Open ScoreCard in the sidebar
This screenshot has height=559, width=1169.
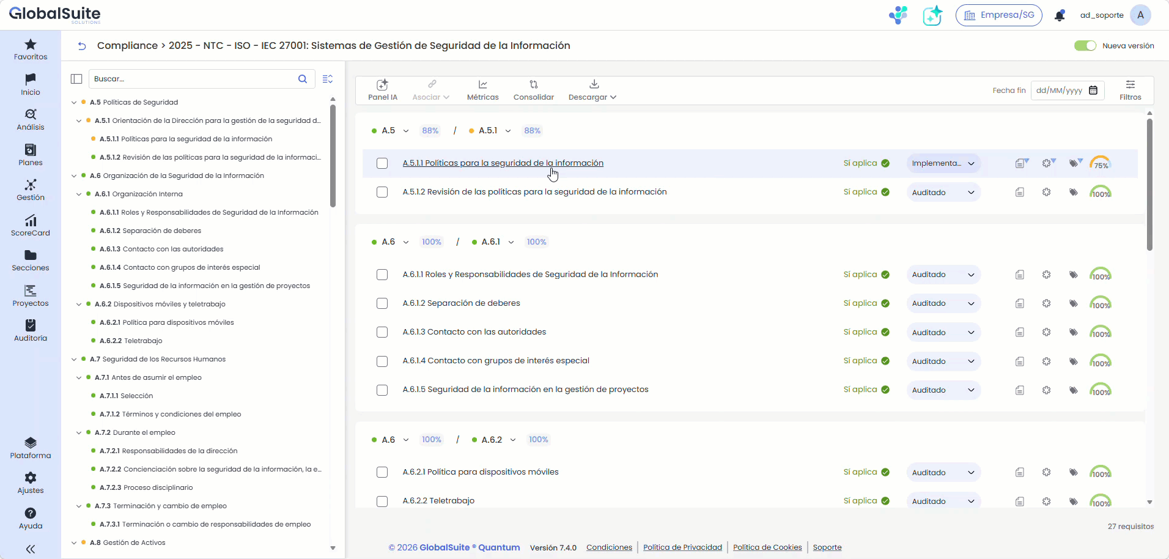tap(31, 225)
